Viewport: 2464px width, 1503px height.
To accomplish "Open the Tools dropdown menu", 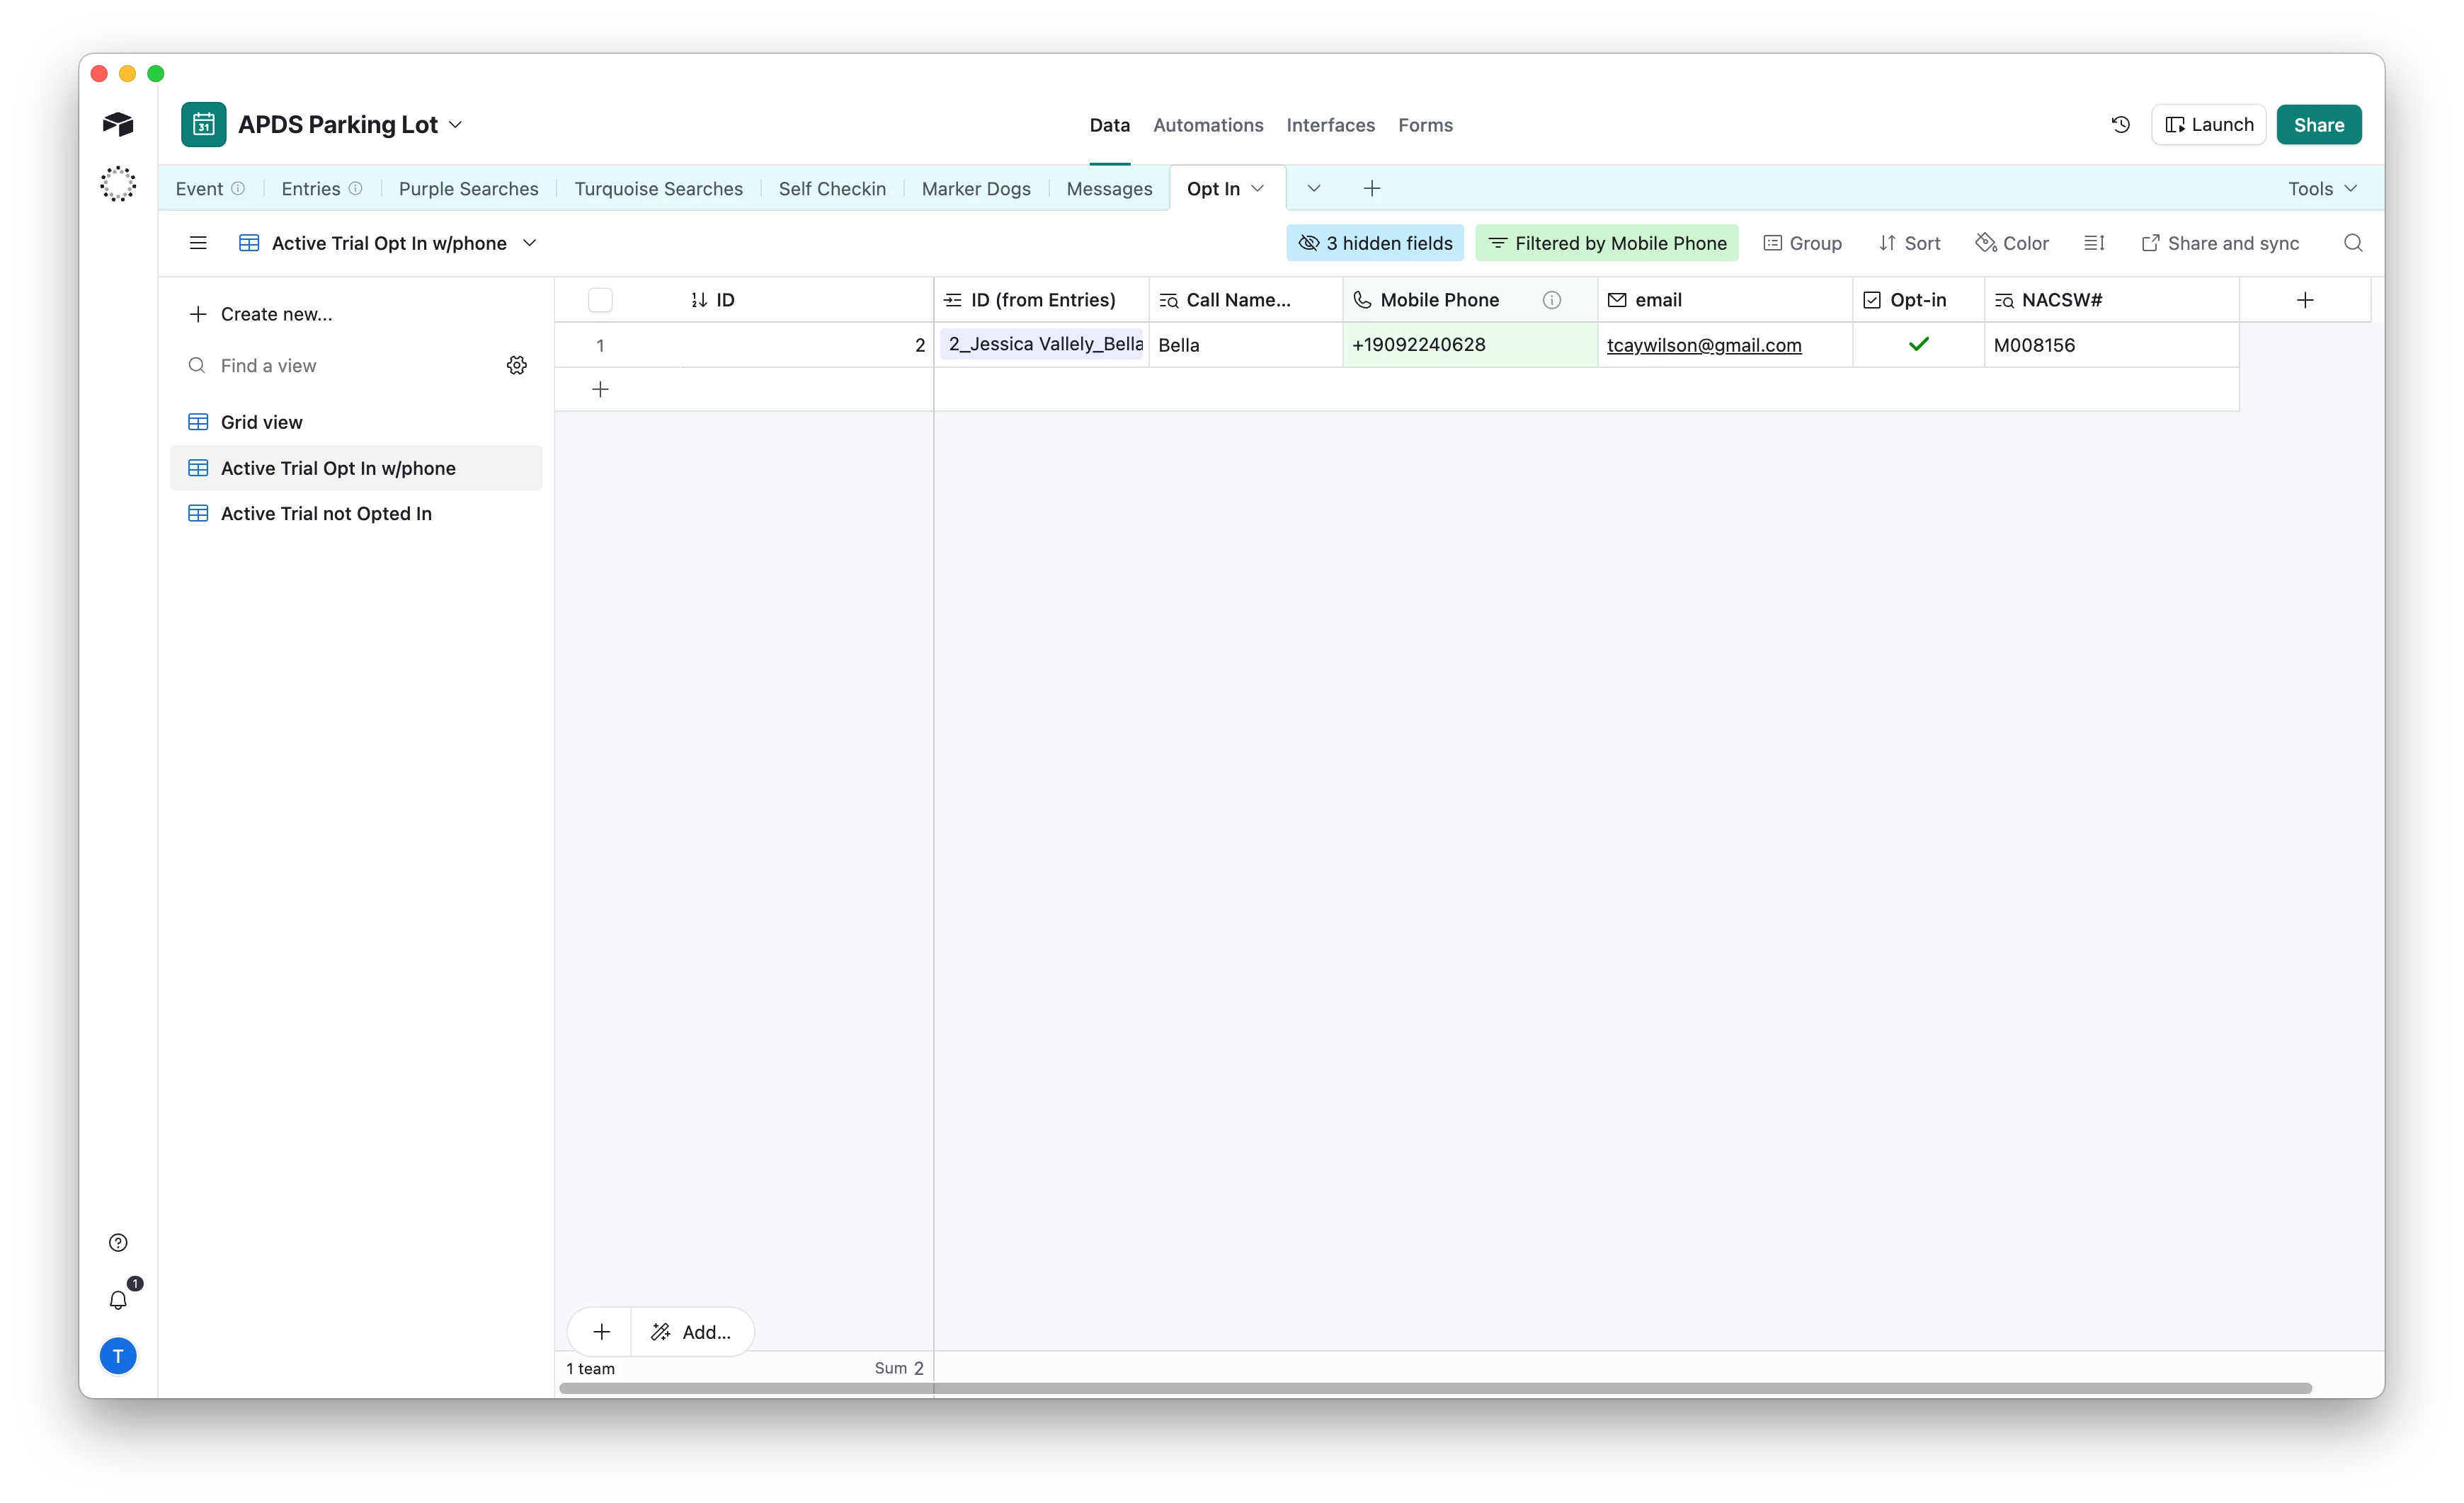I will pos(2322,189).
